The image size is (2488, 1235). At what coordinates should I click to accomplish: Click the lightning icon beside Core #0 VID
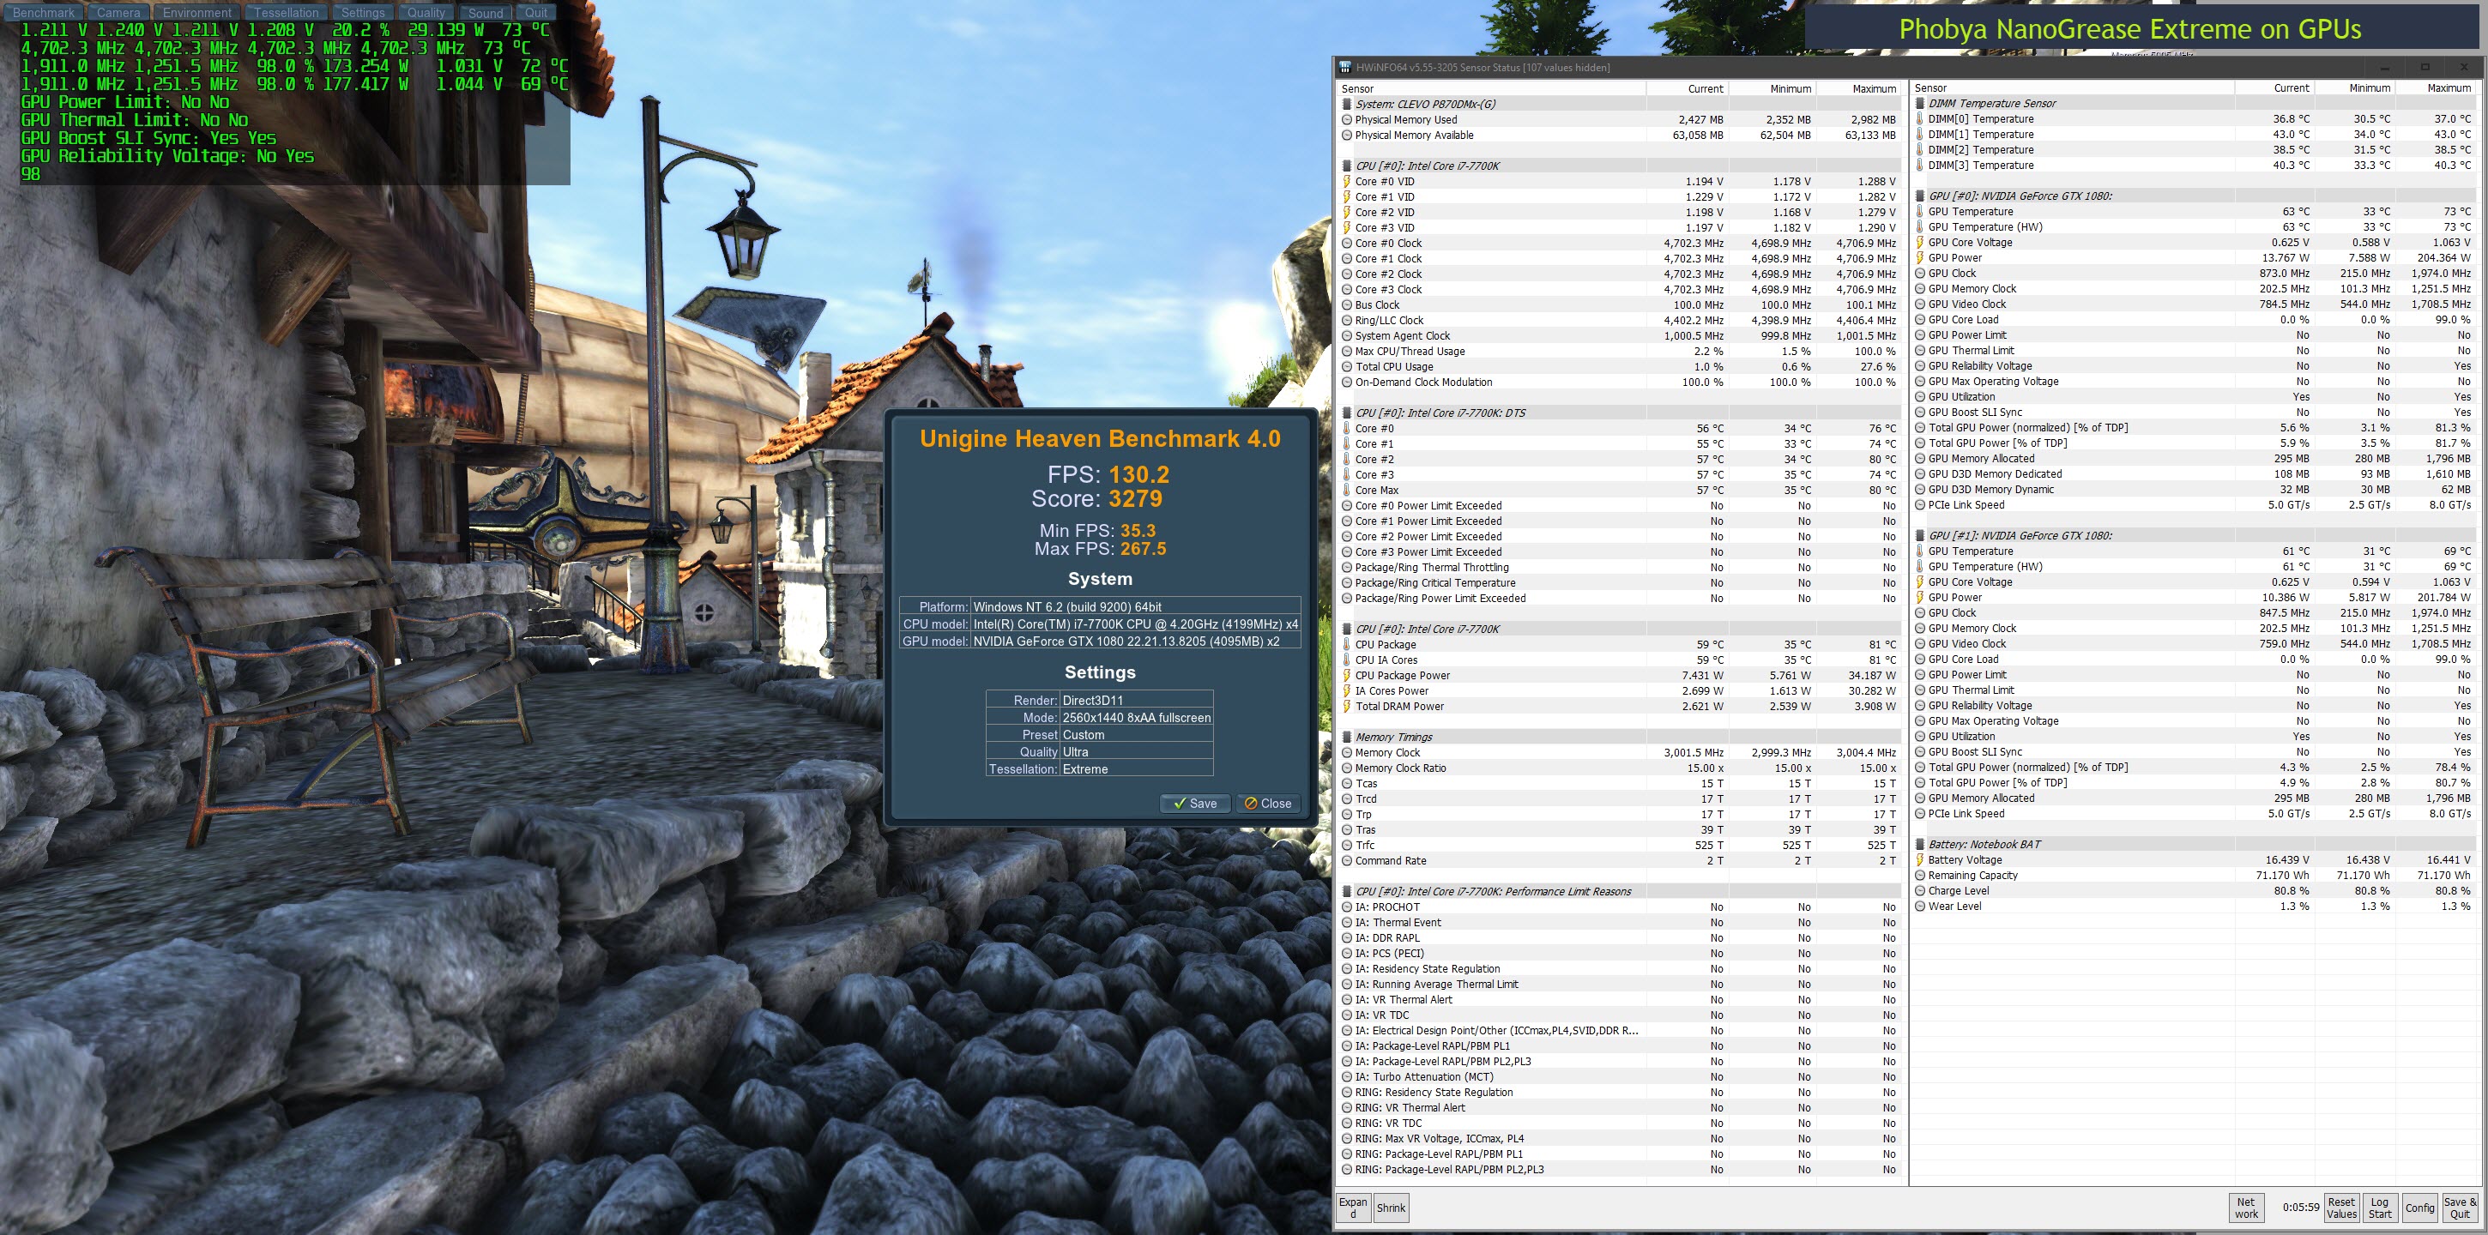tap(1346, 182)
